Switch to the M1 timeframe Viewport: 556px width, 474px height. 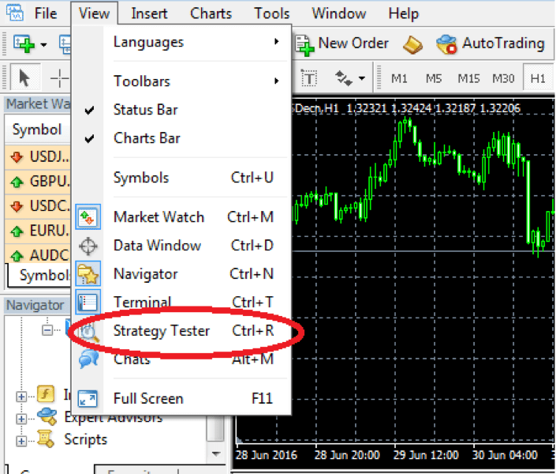(399, 78)
